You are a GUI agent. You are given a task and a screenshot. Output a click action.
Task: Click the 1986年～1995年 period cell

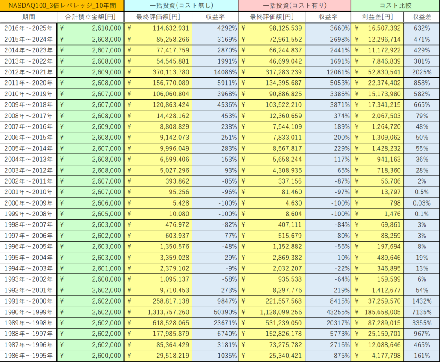pyautogui.click(x=28, y=356)
